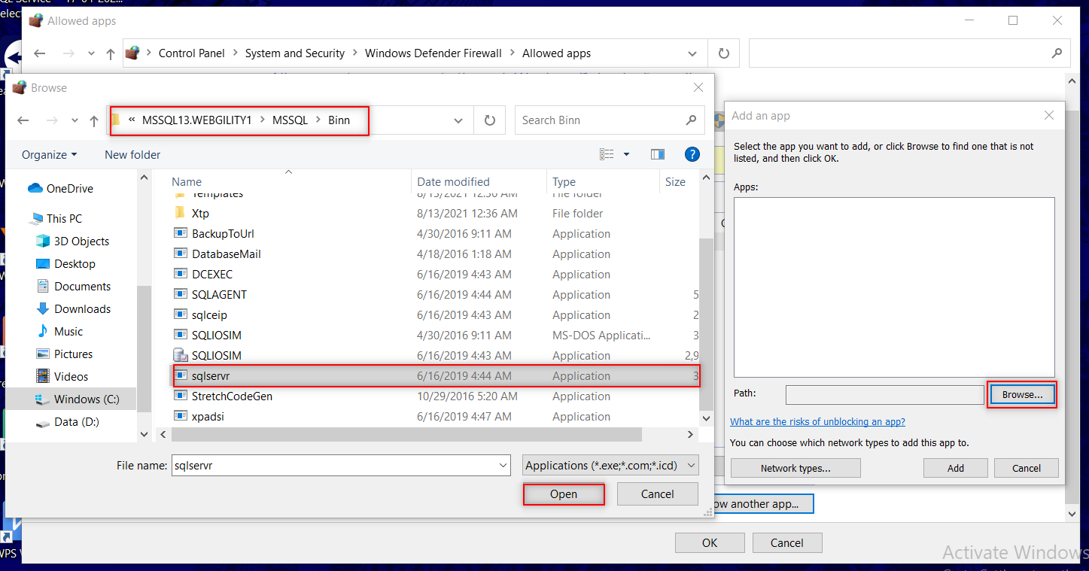Click New folder in Browse toolbar
This screenshot has width=1089, height=571.
click(x=132, y=154)
